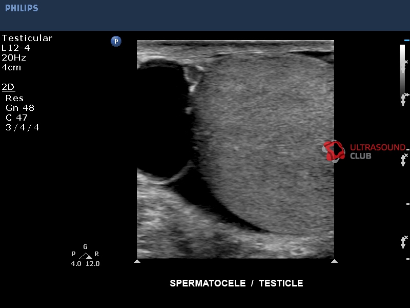The image size is (410, 308).
Task: Select the lowest focal zone marker
Action: coord(404,242)
